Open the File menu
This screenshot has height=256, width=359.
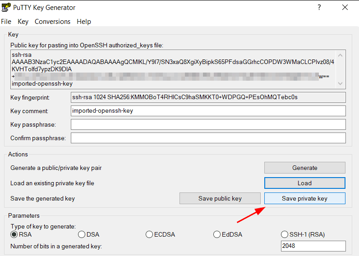click(x=6, y=22)
